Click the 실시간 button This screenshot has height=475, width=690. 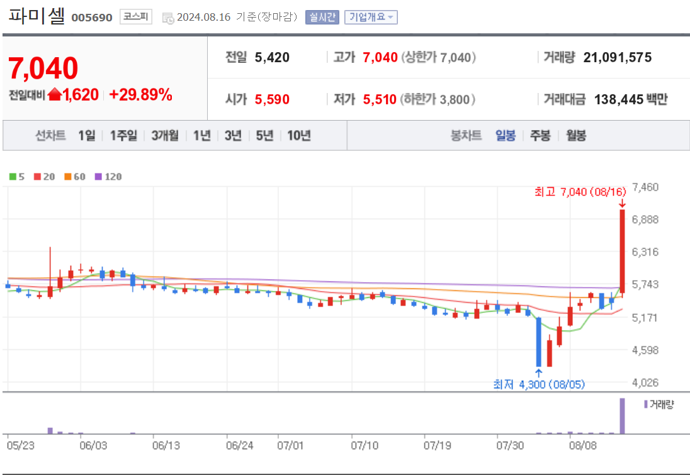(322, 17)
